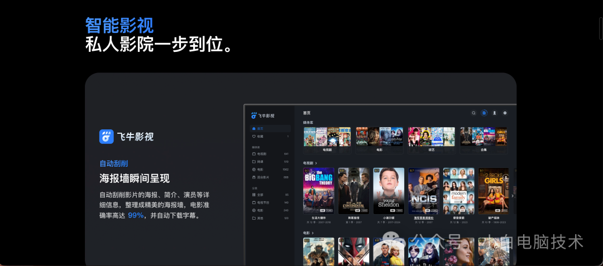Click the blue circular task icon beside search
The height and width of the screenshot is (266, 603).
click(484, 113)
